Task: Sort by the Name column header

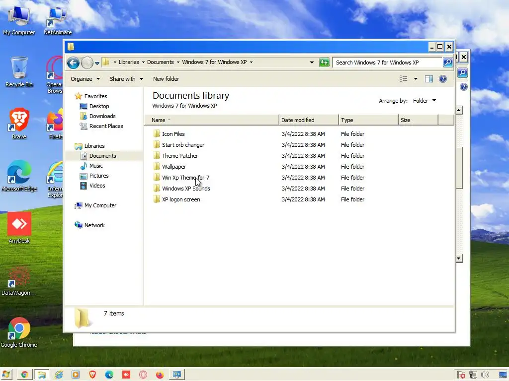Action: 211,120
